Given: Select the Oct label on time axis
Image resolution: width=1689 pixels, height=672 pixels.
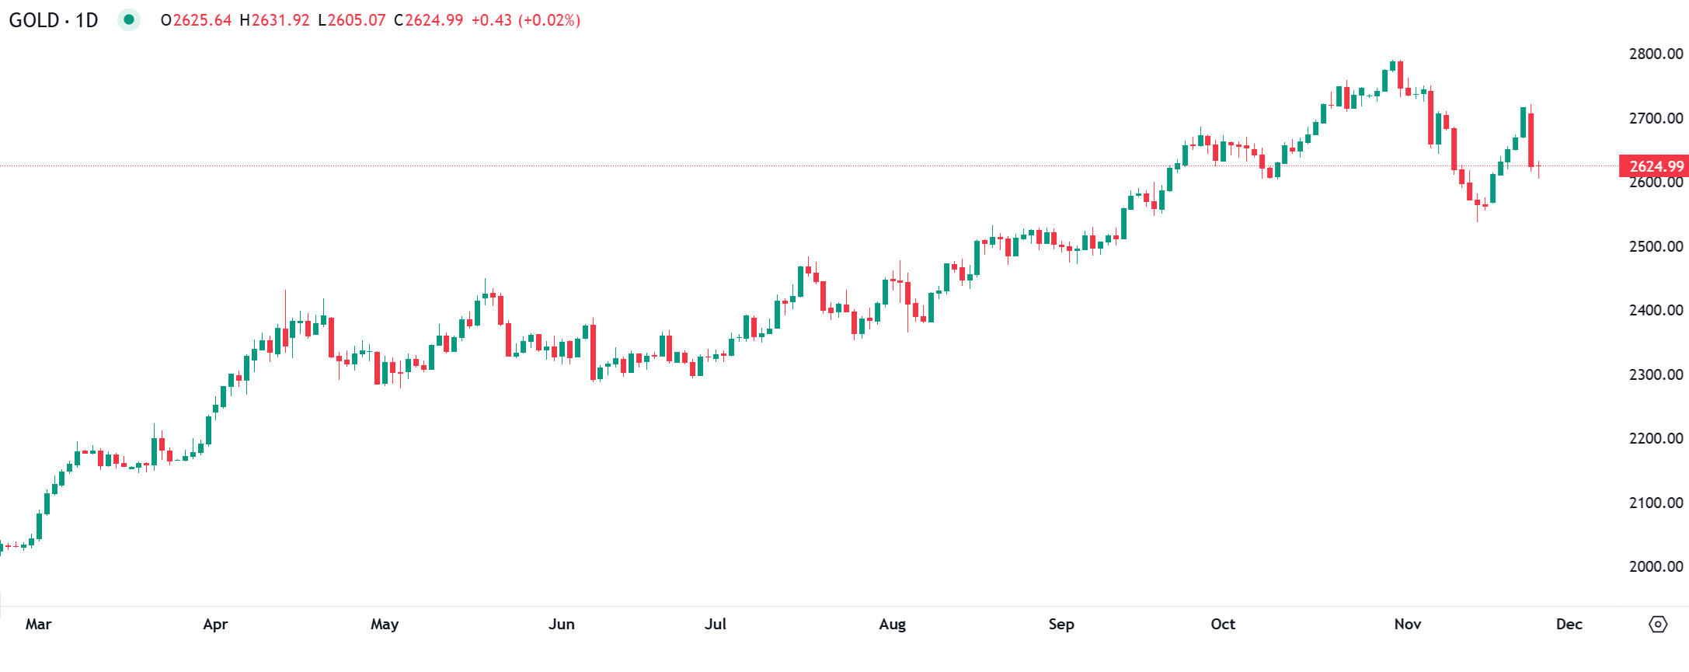Looking at the screenshot, I should [x=1223, y=625].
